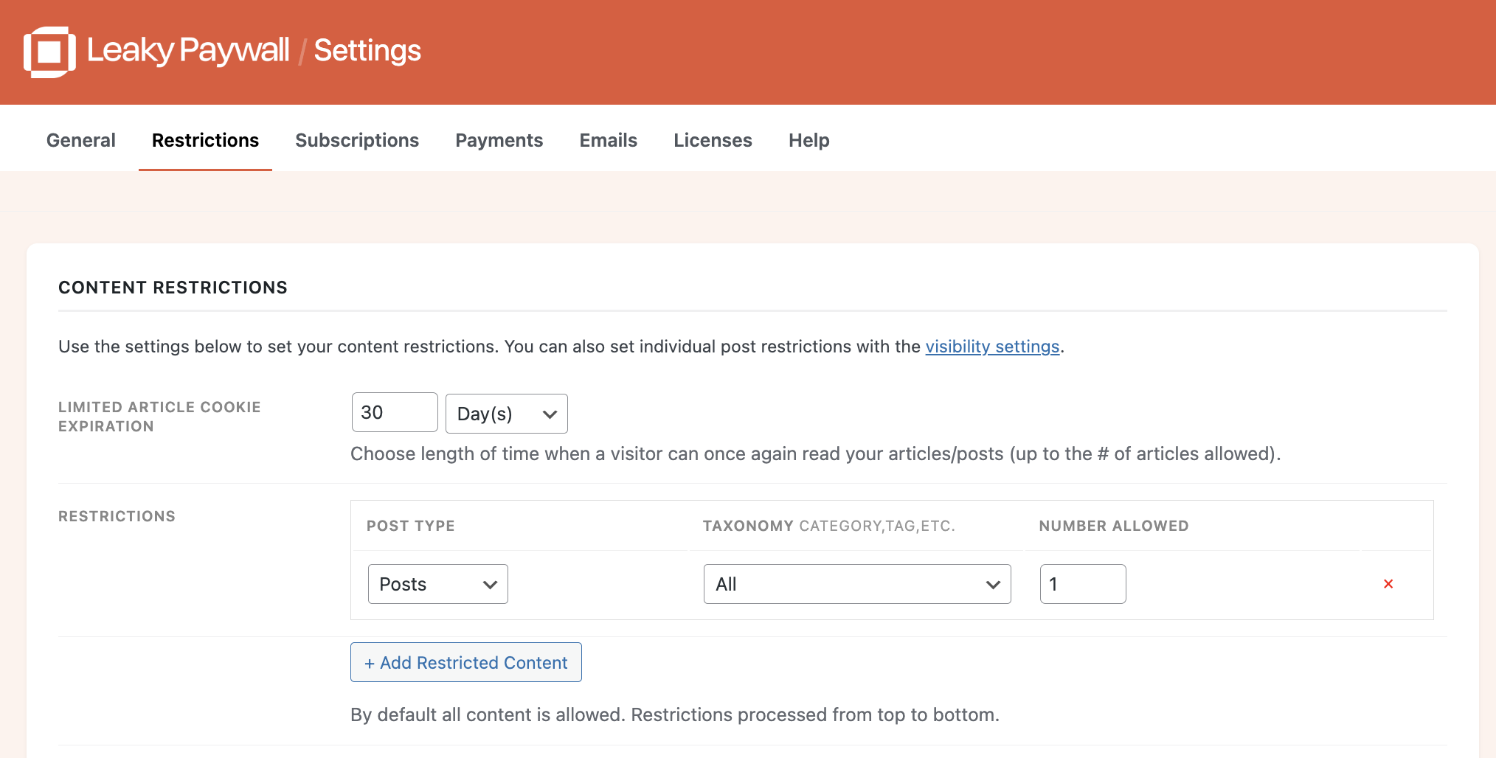Expand the taxonomy dropdown showing All

pyautogui.click(x=856, y=584)
